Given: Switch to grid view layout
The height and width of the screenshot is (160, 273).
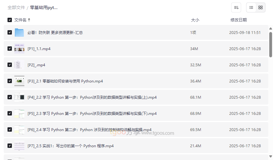Looking at the screenshot, I should (x=261, y=7).
